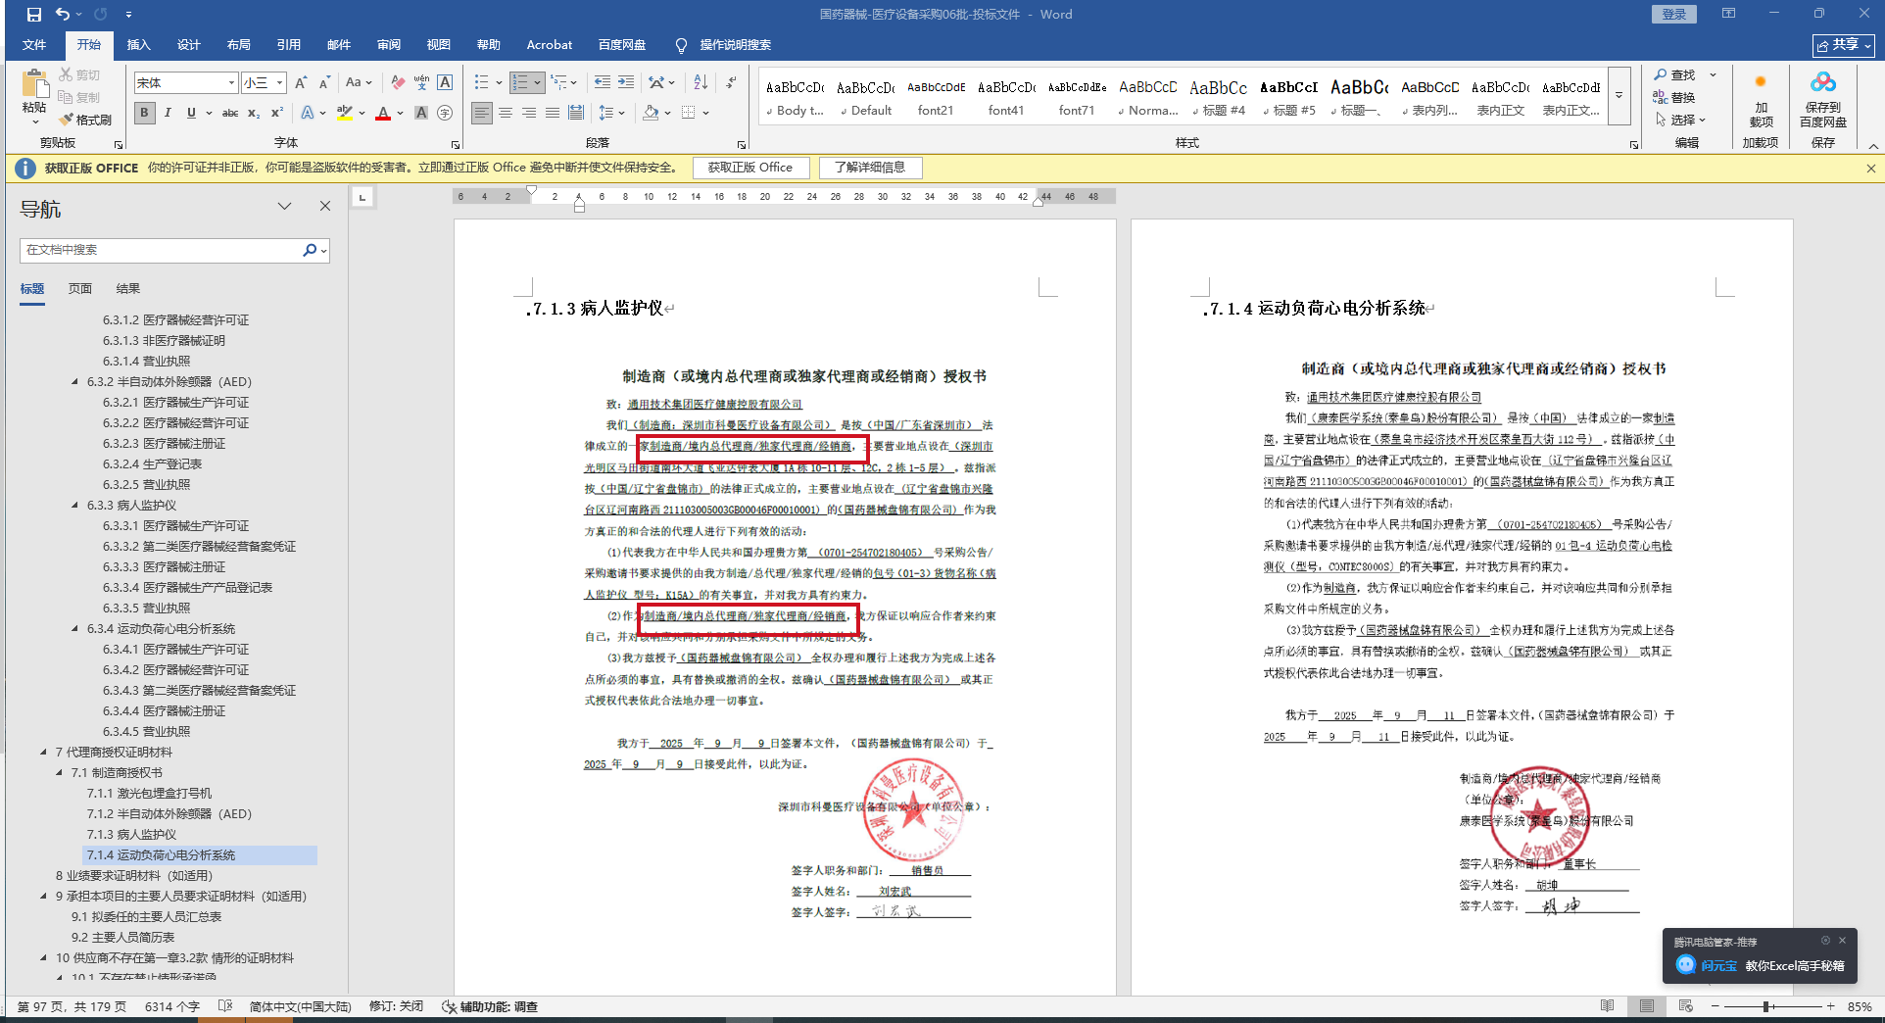Open text effects and typography
The height and width of the screenshot is (1023, 1885).
click(x=308, y=113)
